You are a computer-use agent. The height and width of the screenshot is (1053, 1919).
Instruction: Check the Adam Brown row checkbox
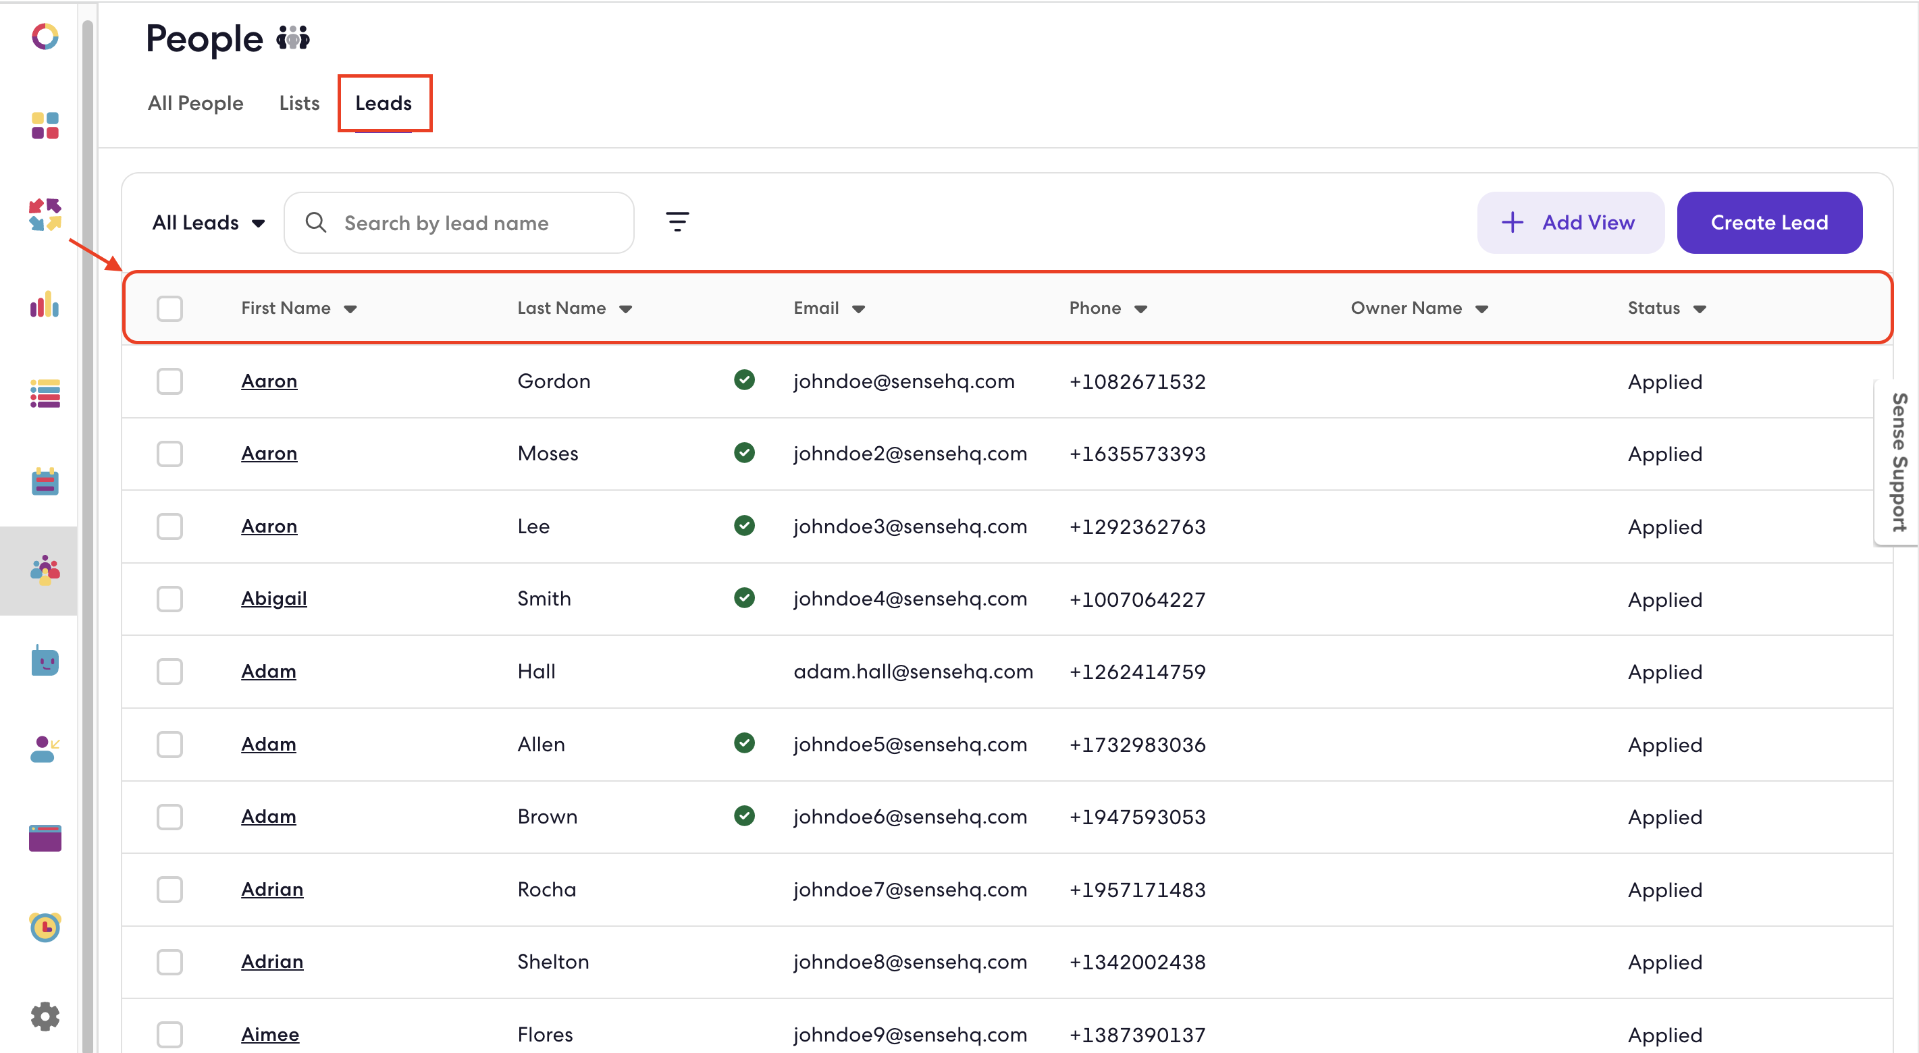click(x=170, y=816)
